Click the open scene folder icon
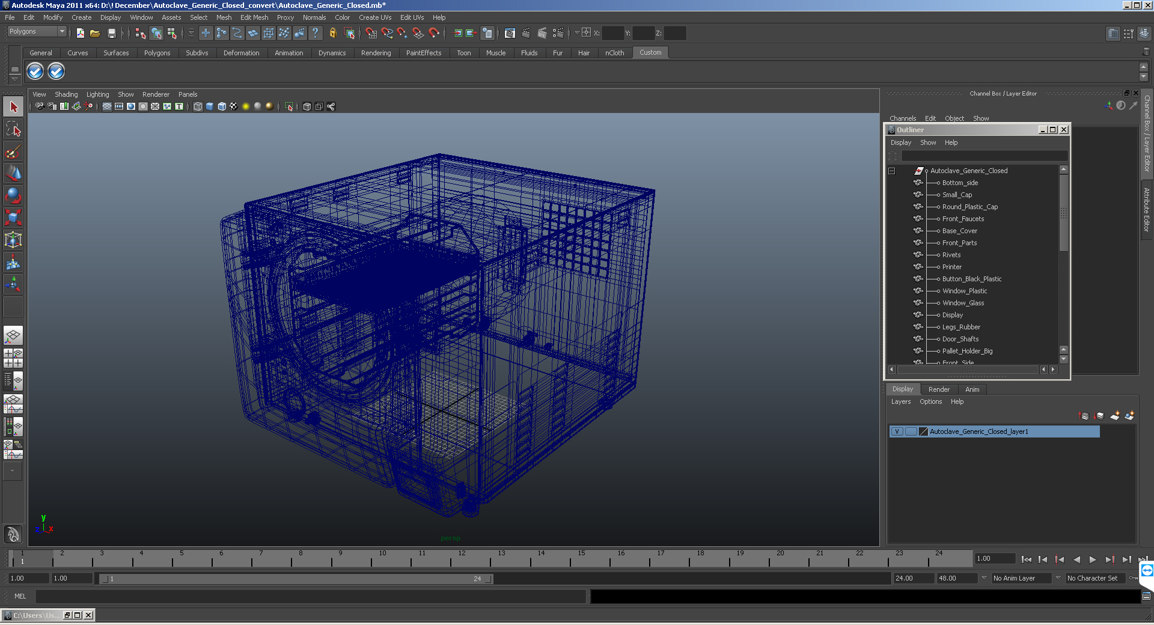Viewport: 1154px width, 625px height. pos(95,33)
